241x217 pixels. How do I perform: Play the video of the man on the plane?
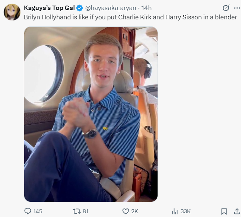(91, 114)
